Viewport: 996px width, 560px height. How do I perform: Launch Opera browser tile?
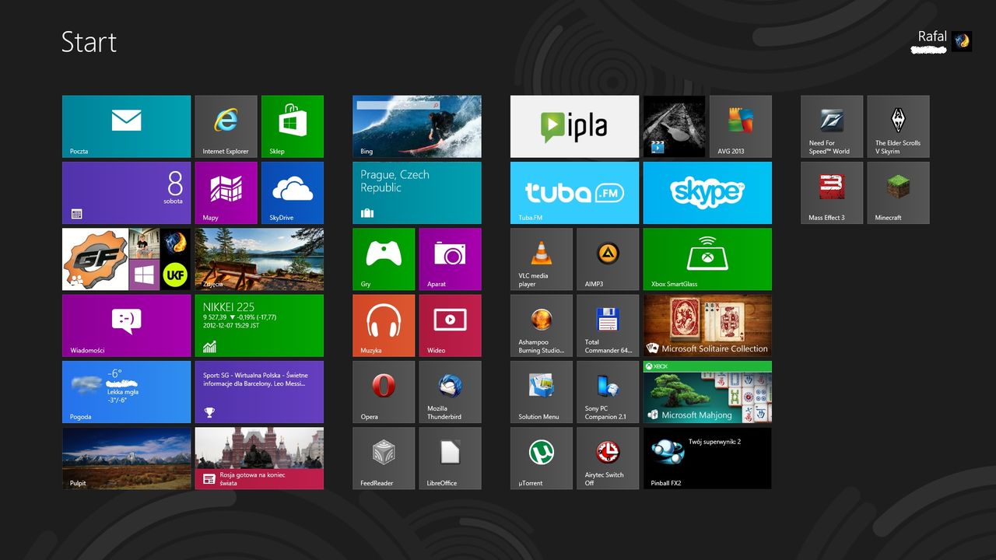pos(384,392)
